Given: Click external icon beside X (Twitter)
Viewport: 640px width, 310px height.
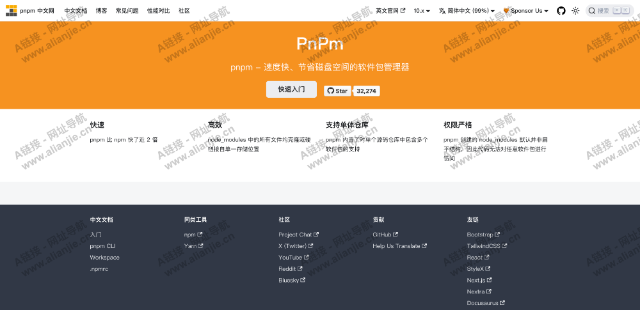Looking at the screenshot, I should pyautogui.click(x=310, y=246).
